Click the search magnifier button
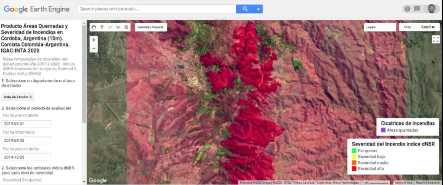 (245, 9)
